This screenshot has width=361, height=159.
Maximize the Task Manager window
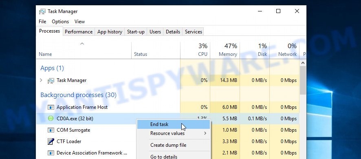278,11
